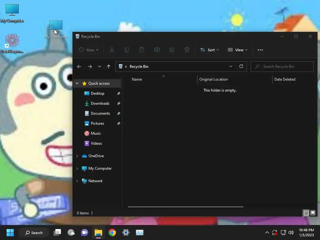Click the sync status tray icon
The width and height of the screenshot is (320, 240).
[x=275, y=232]
